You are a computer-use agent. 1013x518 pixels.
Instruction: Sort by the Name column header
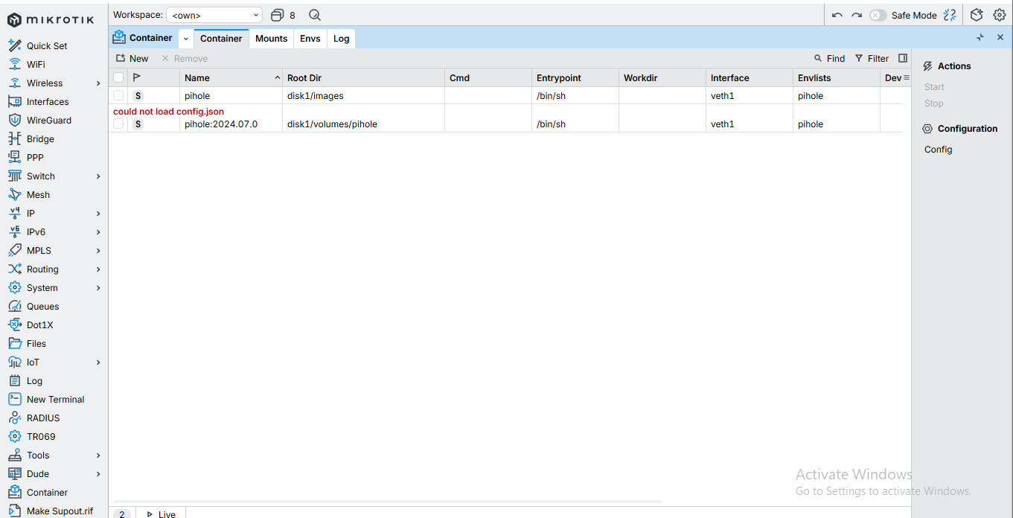click(x=231, y=77)
